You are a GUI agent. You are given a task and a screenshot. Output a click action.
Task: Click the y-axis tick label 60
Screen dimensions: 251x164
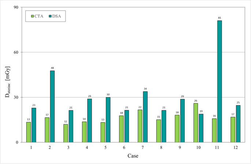(17, 52)
